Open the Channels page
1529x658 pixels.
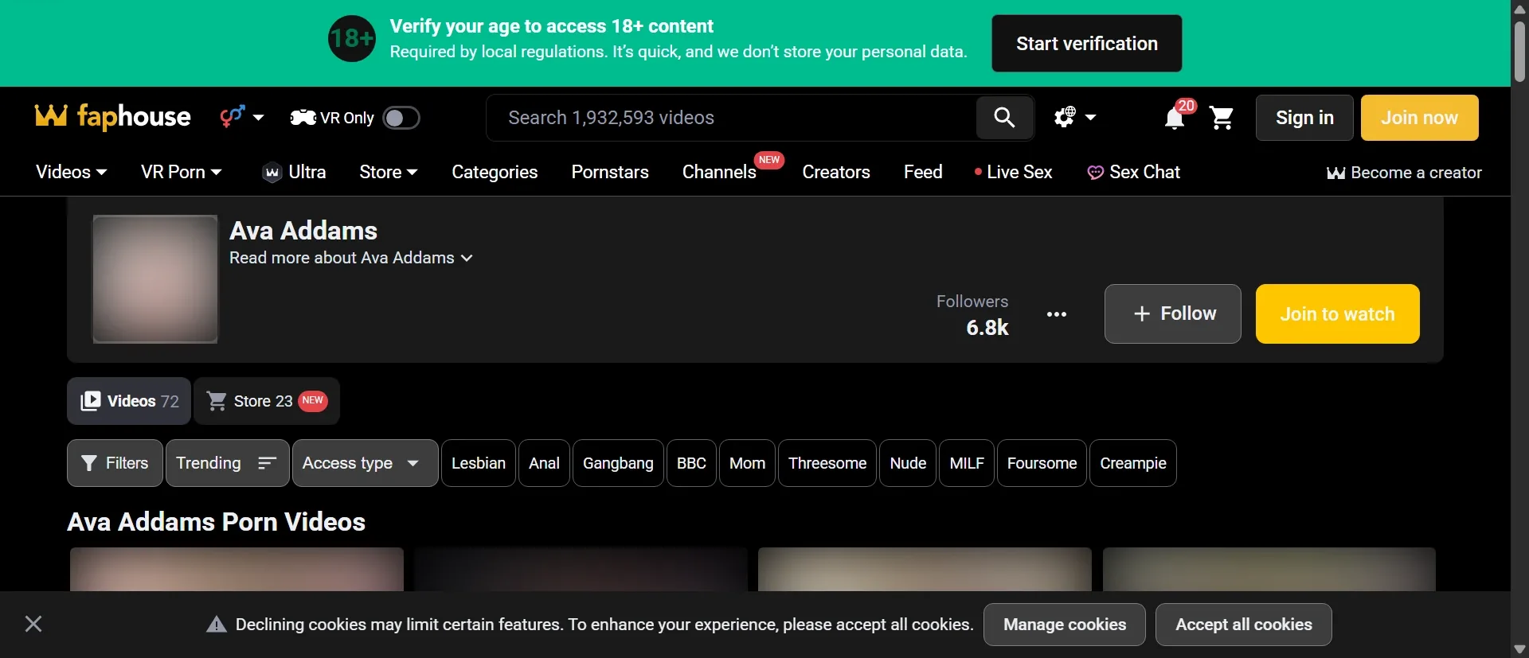[x=719, y=172]
